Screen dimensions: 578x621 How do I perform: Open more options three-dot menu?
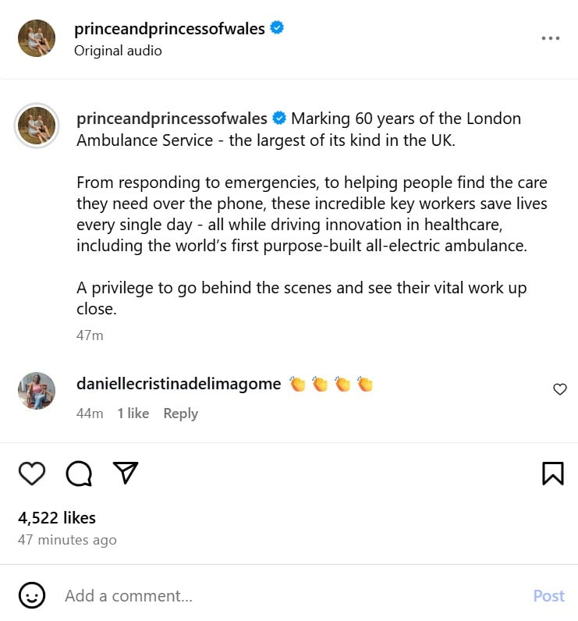pos(551,39)
